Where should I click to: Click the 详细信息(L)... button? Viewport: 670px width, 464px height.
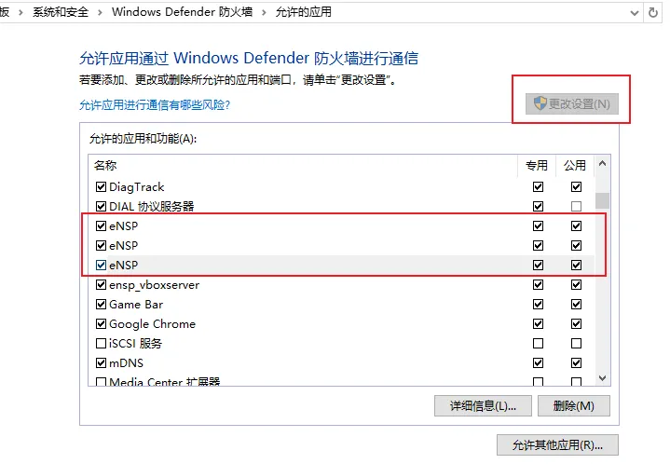483,405
